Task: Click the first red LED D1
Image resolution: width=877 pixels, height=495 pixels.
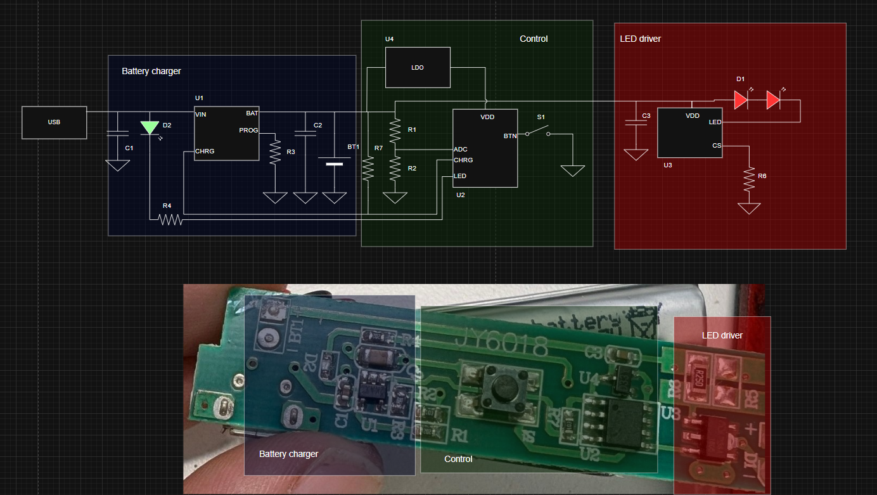Action: [x=741, y=100]
